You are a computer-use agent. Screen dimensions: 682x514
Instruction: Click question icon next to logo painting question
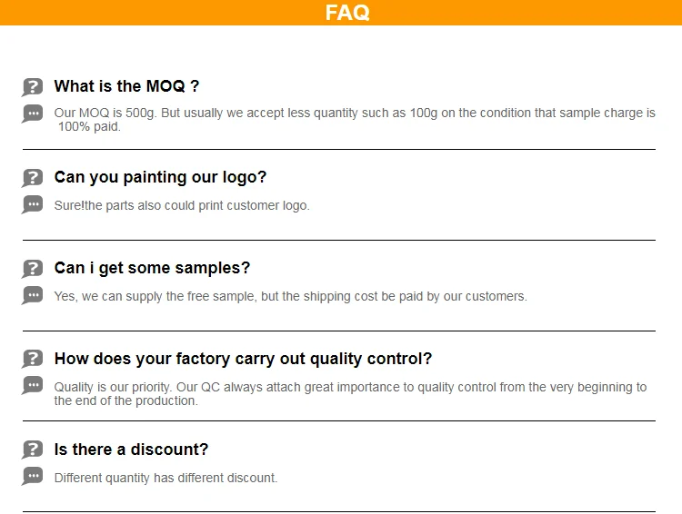tap(33, 178)
